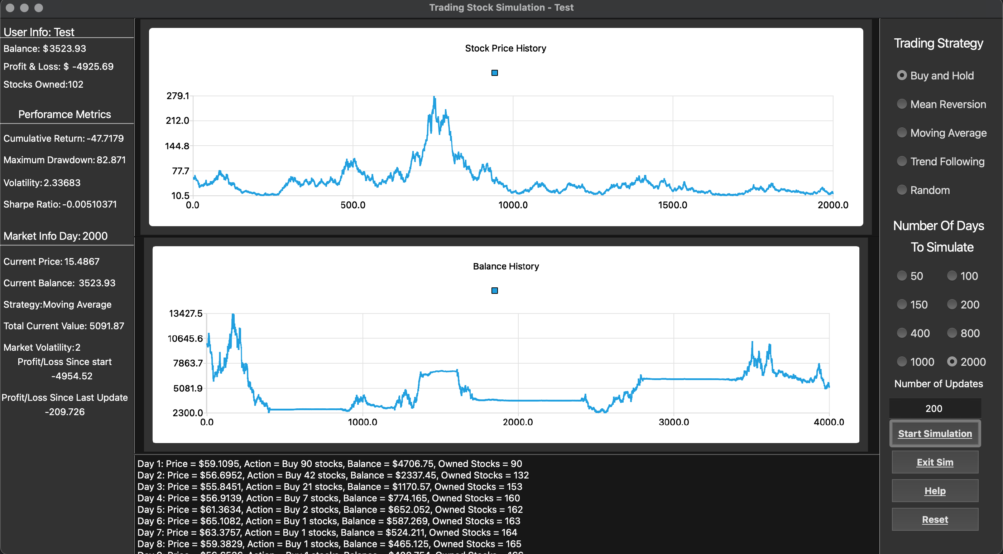
Task: Open the Help dialog
Action: click(934, 491)
